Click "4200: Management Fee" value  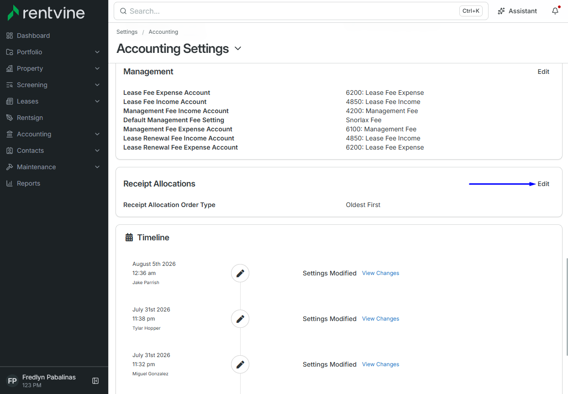click(382, 111)
